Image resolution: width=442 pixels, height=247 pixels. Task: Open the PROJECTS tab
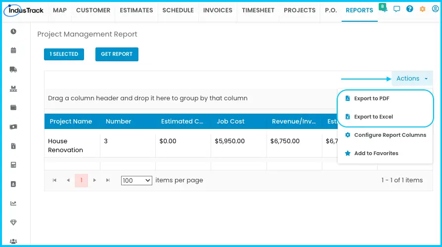click(300, 10)
